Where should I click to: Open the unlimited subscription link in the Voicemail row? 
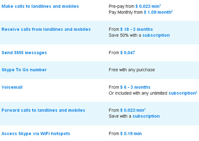tap(182, 93)
